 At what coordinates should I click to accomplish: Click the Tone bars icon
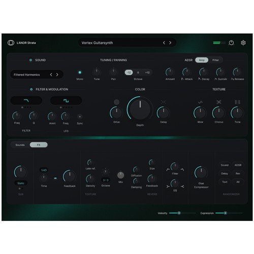pyautogui.click(x=237, y=102)
